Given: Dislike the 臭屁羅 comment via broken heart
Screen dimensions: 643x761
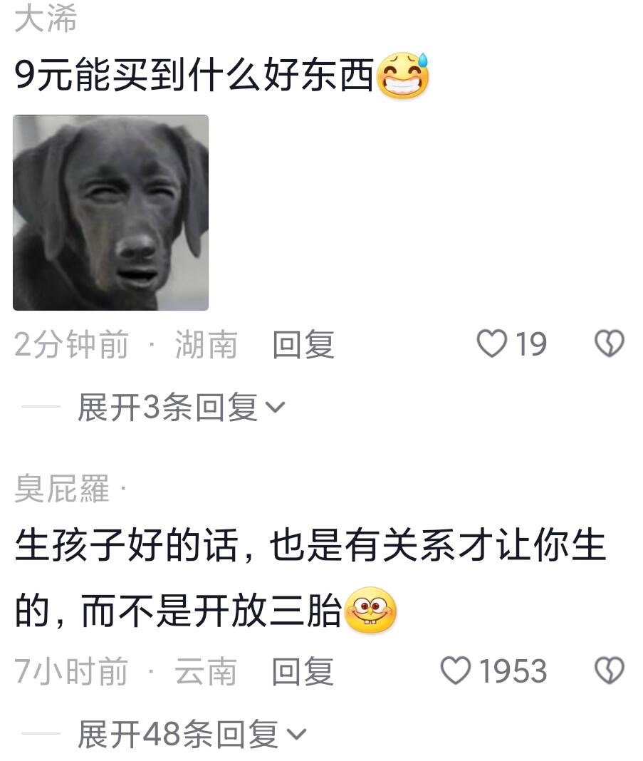Looking at the screenshot, I should (609, 671).
